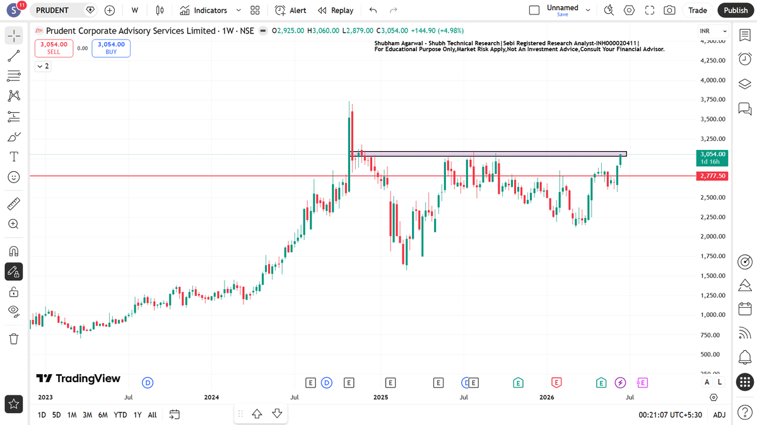Toggle auto scale A button
The height and width of the screenshot is (425, 757).
pyautogui.click(x=707, y=382)
